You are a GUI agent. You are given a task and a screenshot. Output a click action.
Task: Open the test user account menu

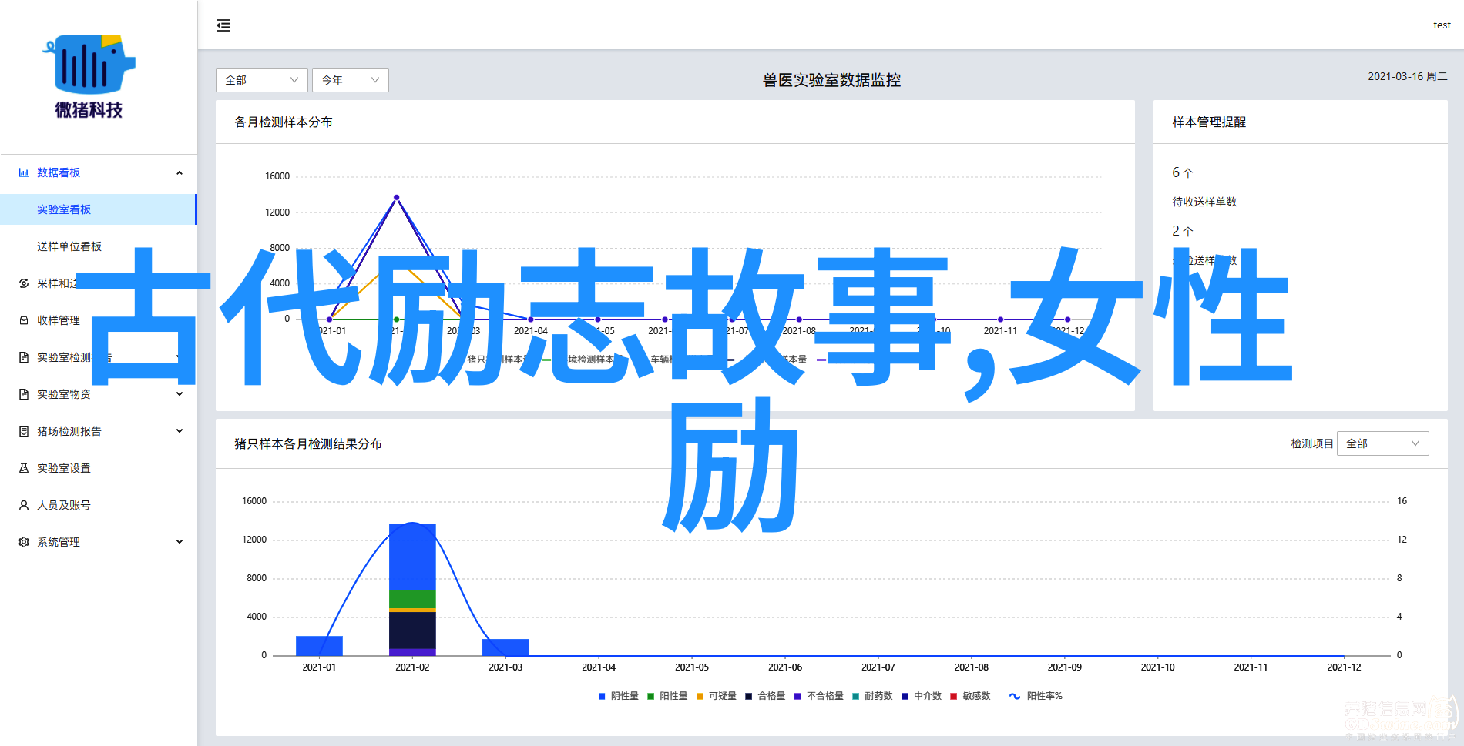1442,25
